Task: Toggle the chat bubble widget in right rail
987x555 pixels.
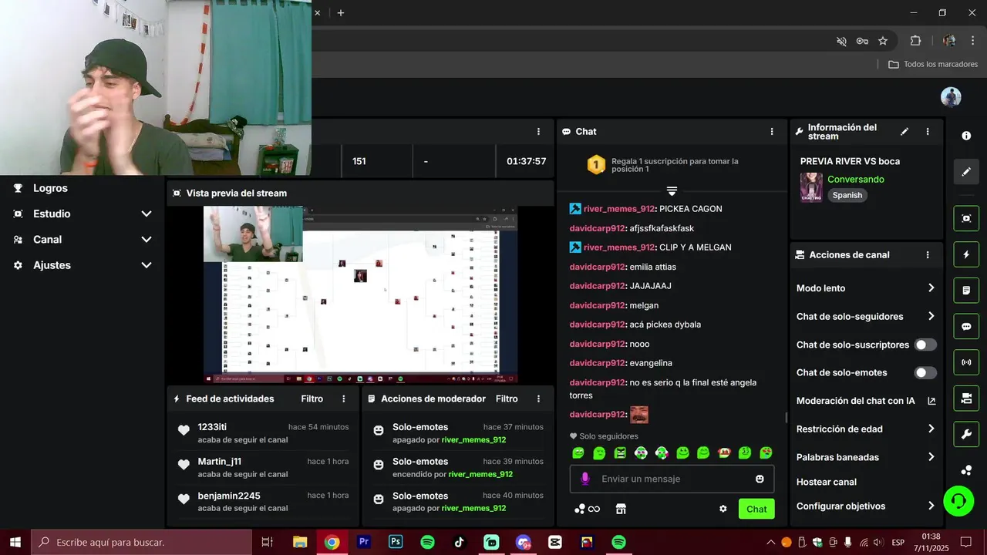Action: point(966,326)
